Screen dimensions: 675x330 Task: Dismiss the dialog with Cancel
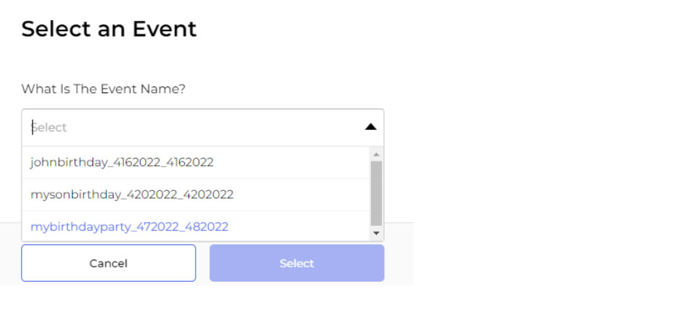(x=108, y=263)
